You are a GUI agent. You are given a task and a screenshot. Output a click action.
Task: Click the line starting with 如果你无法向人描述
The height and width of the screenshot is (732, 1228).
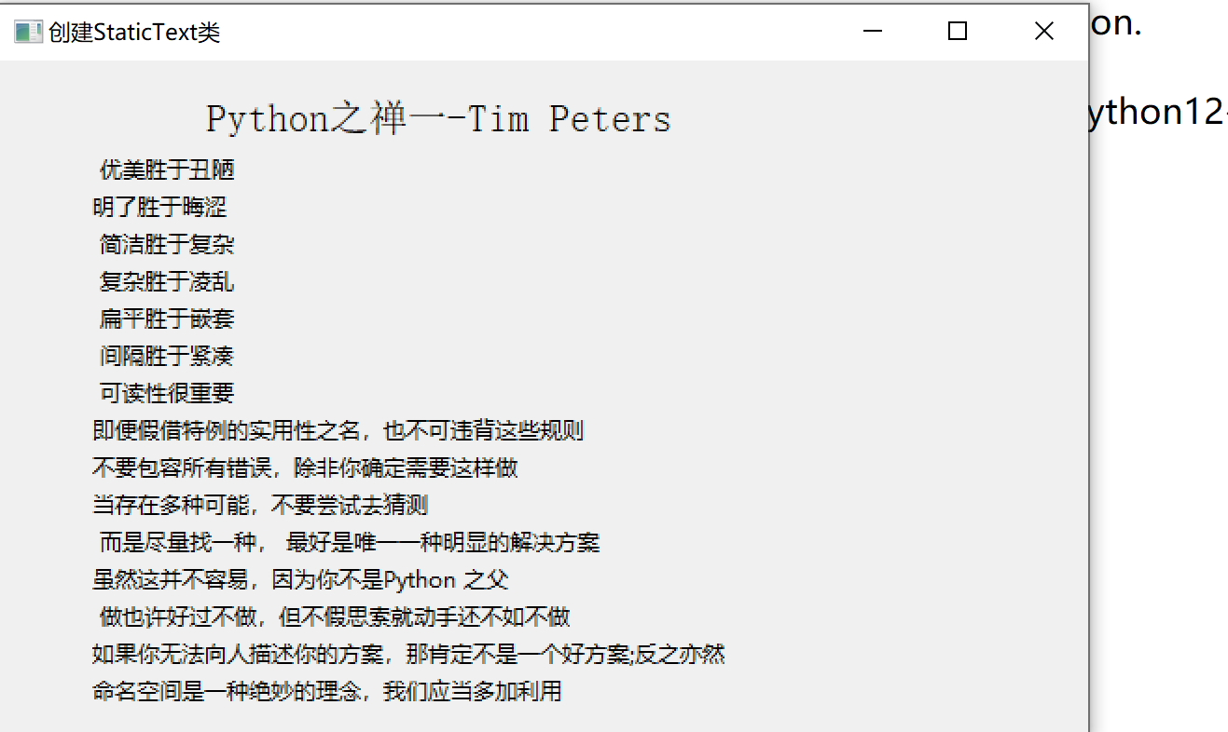tap(408, 654)
